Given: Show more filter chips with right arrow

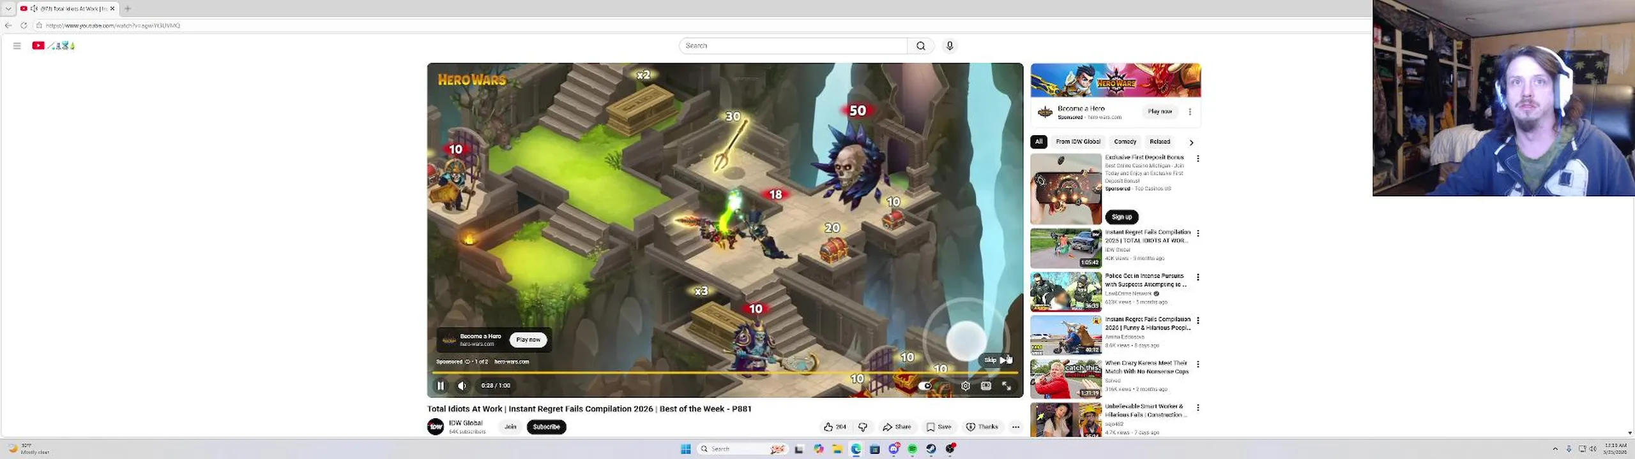Looking at the screenshot, I should tap(1191, 142).
